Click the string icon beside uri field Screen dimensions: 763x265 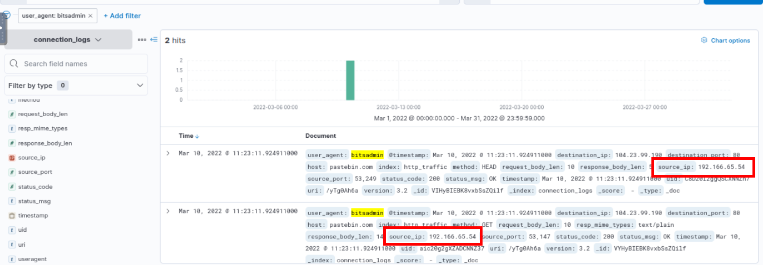(x=12, y=244)
